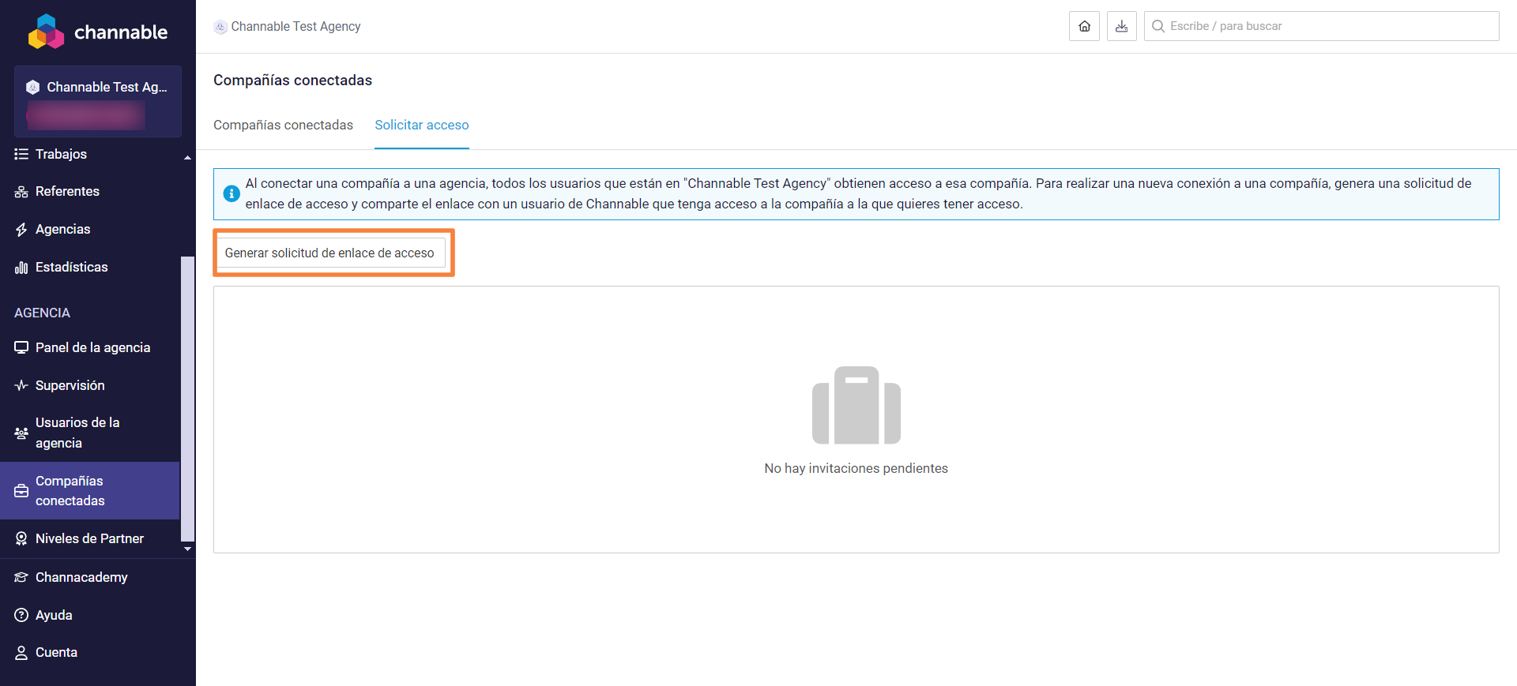1517x686 pixels.
Task: Click the blue info icon in banner
Action: click(x=232, y=193)
